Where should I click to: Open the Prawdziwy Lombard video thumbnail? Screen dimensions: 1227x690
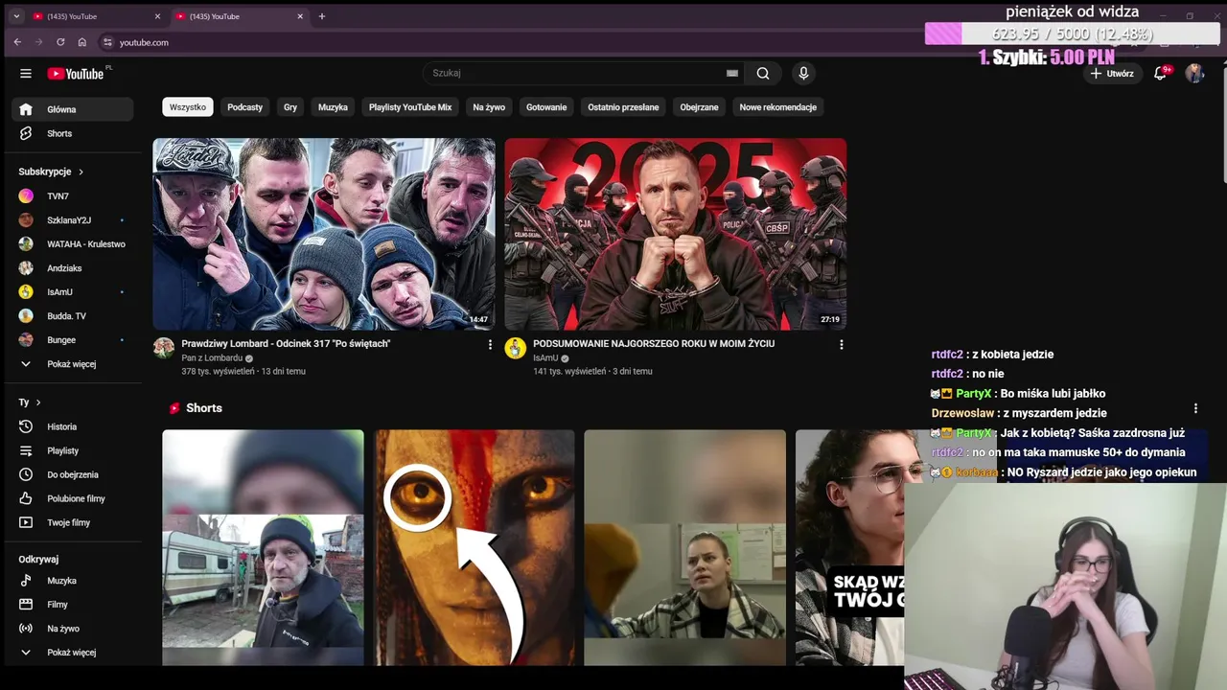tap(324, 234)
